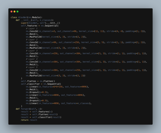Image resolution: width=161 pixels, height=133 pixels.
Task: Click the green maximize window button
Action: point(17,11)
